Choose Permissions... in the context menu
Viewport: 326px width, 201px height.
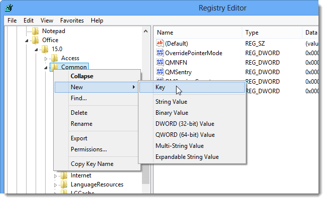(x=97, y=149)
